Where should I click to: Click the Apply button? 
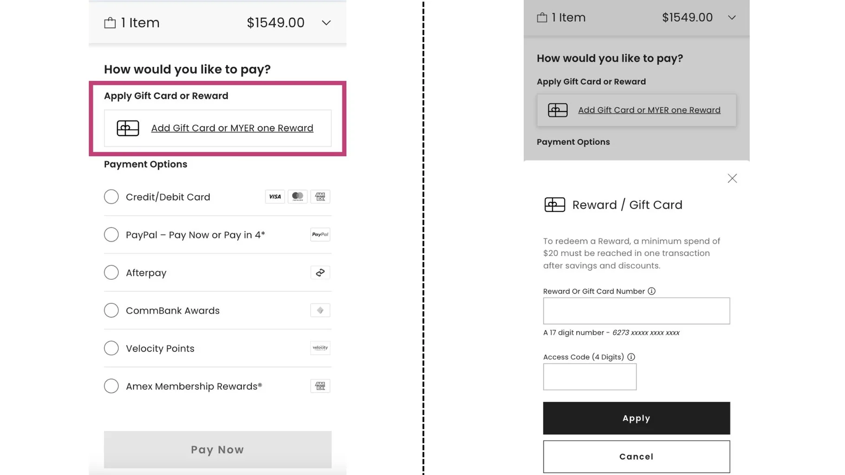[636, 418]
